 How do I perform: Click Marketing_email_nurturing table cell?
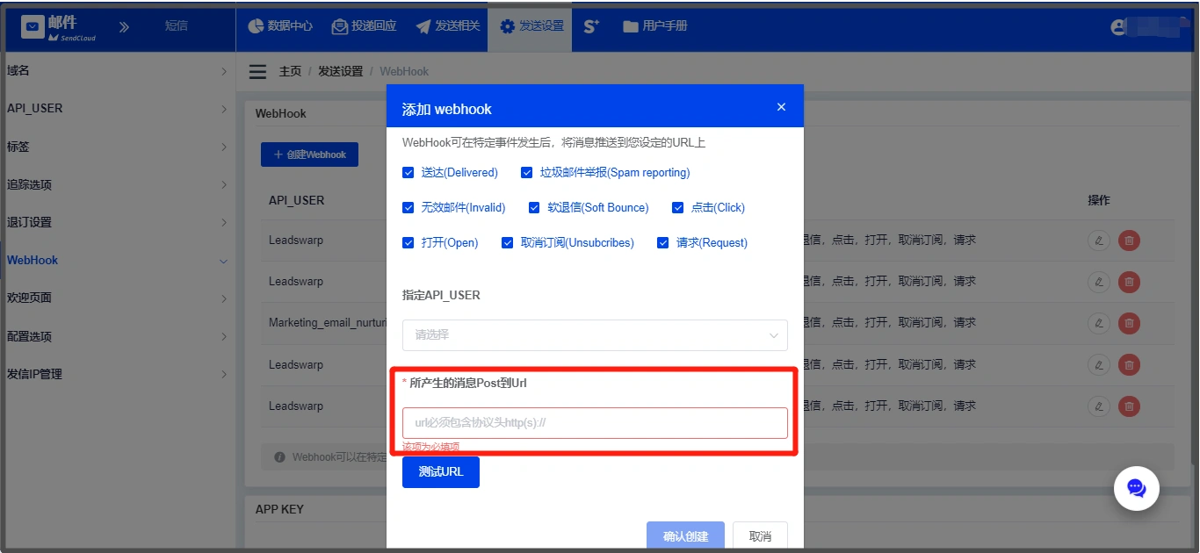(x=328, y=323)
